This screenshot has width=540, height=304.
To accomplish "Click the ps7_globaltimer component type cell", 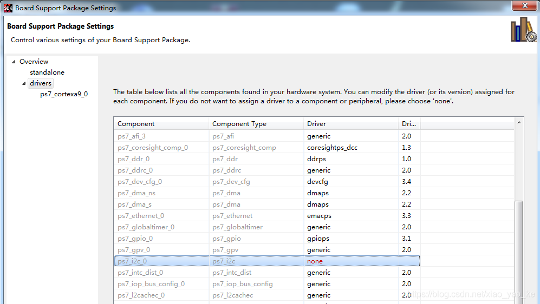I will pyautogui.click(x=256, y=227).
